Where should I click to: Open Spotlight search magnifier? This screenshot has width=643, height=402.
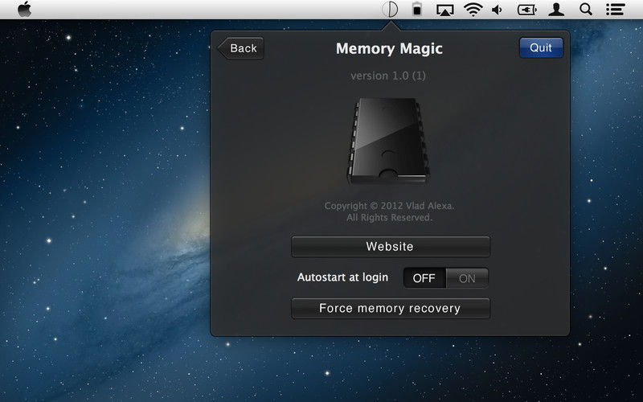[x=586, y=10]
